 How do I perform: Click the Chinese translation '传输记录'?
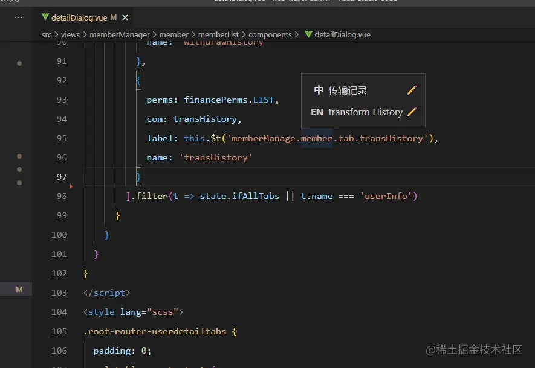(x=348, y=90)
